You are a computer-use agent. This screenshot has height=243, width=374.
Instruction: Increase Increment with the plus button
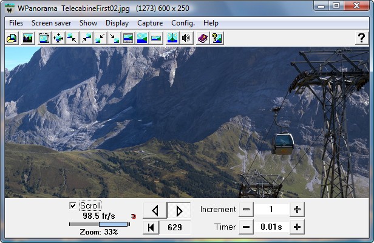297,210
